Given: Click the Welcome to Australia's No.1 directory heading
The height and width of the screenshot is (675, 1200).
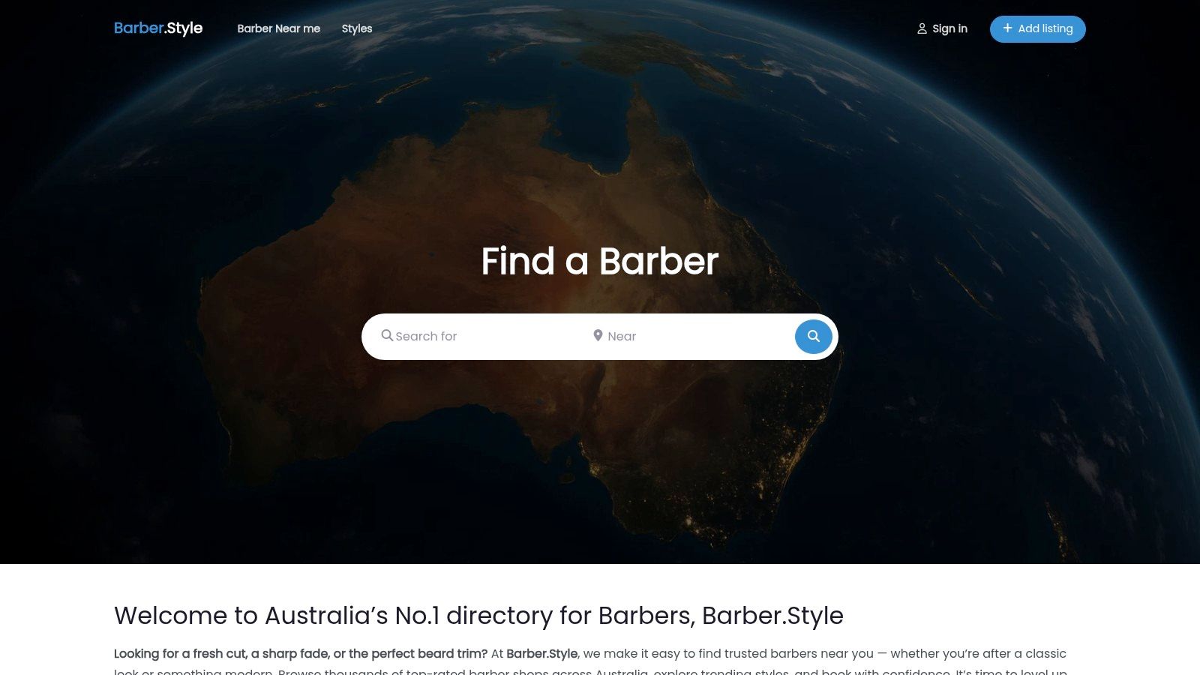Looking at the screenshot, I should point(478,616).
